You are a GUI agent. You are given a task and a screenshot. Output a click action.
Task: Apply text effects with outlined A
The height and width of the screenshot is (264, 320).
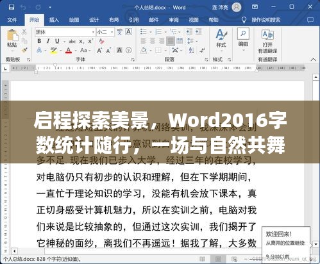[x=39, y=51]
